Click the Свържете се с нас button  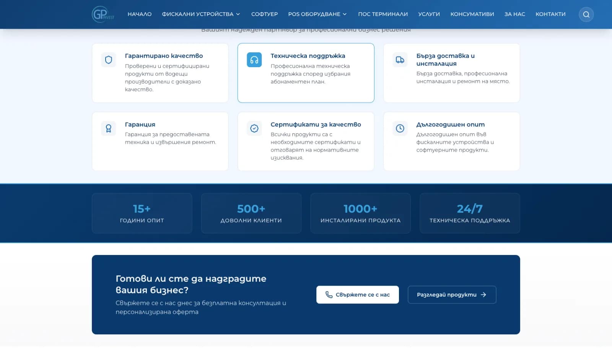click(358, 295)
